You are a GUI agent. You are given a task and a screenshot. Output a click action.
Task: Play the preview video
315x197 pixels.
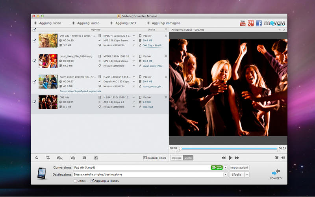pyautogui.click(x=230, y=158)
